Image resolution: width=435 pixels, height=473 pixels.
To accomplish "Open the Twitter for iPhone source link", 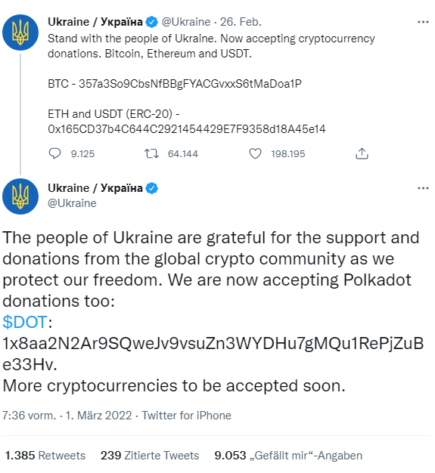I will tap(187, 416).
